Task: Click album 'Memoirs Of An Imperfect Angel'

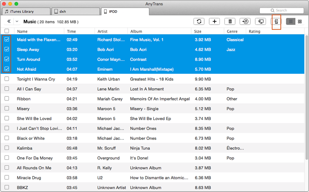Action: [160, 99]
